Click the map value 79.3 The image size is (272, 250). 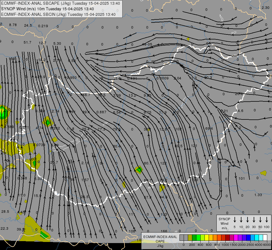coord(117,129)
